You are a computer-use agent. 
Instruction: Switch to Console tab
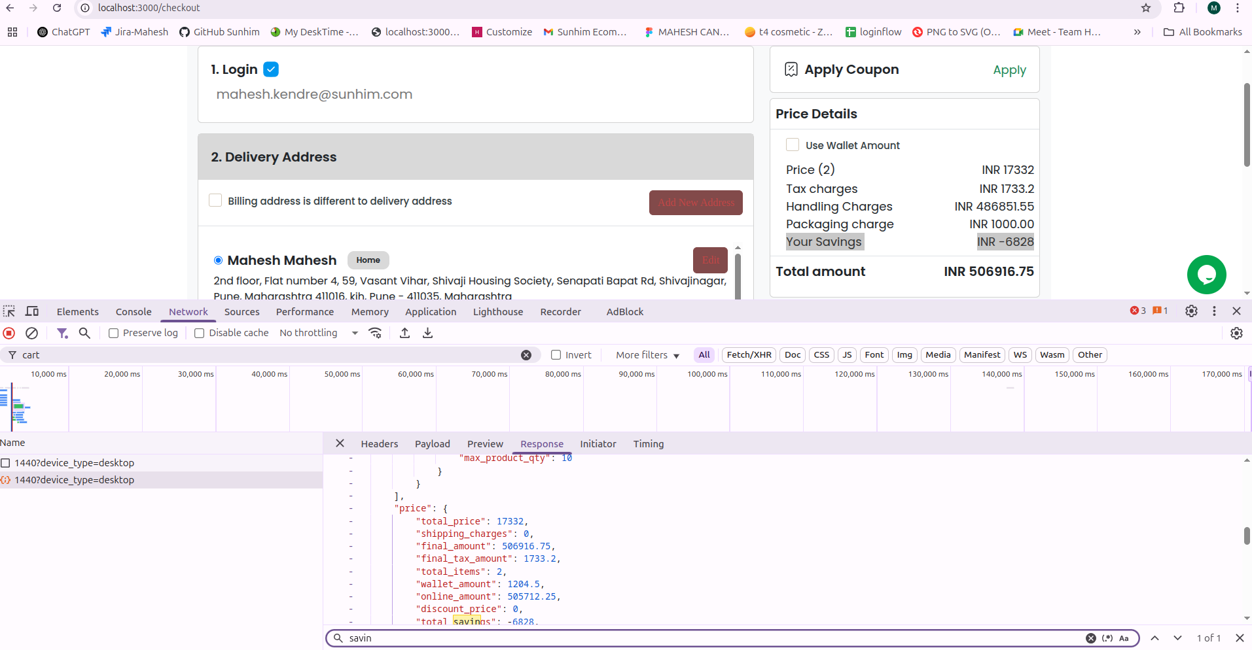coord(134,312)
